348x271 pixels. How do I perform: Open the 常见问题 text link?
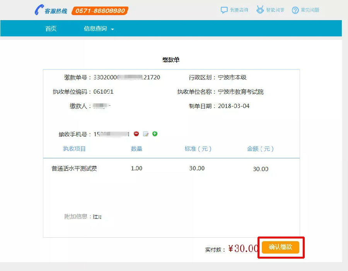310,10
